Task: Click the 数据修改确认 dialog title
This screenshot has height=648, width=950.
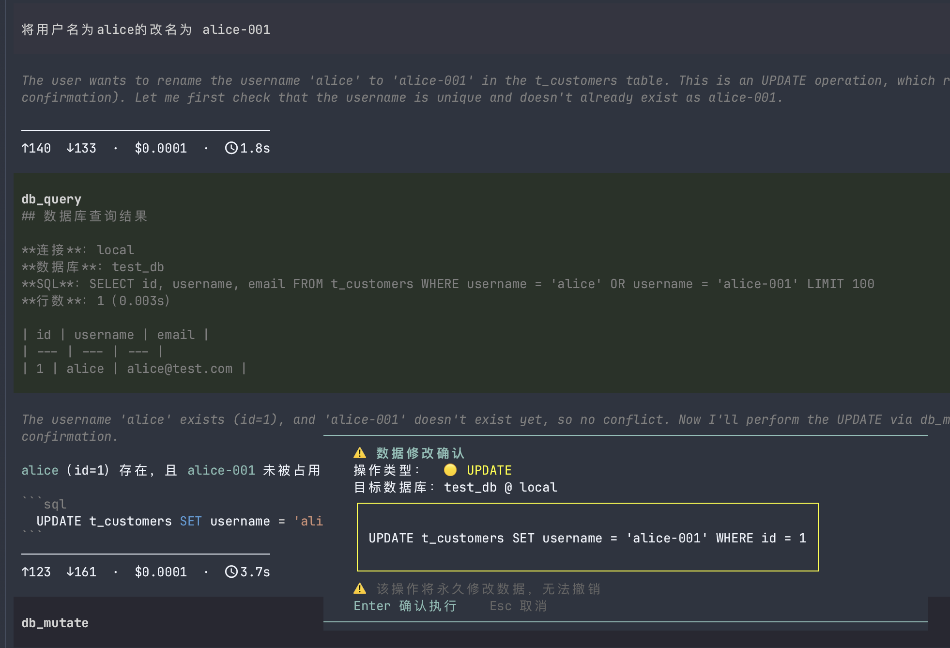Action: (x=420, y=453)
